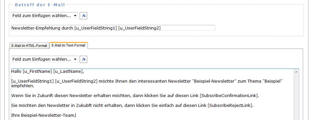
Task: Click the [SubscribeRejectLink] placeholder in the body
Action: tap(230, 105)
